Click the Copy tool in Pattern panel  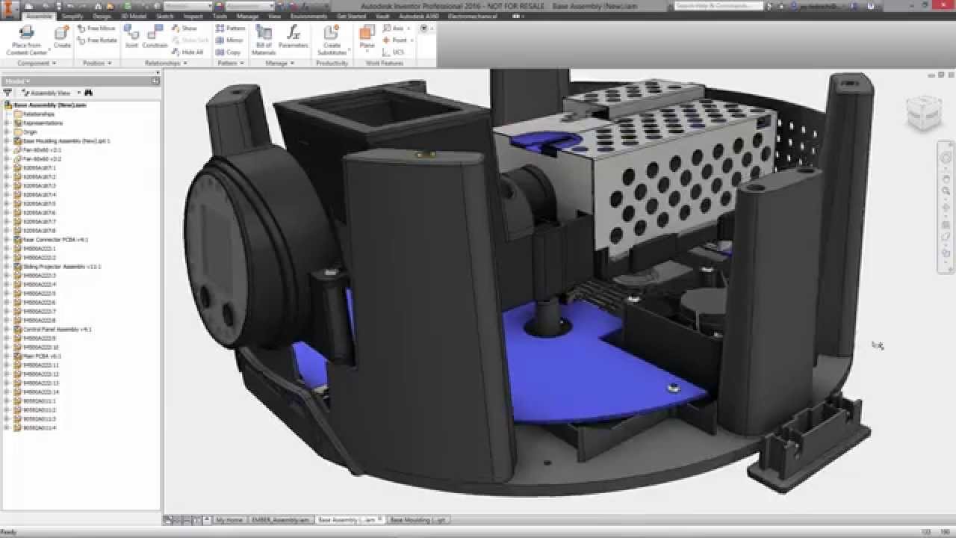(228, 52)
